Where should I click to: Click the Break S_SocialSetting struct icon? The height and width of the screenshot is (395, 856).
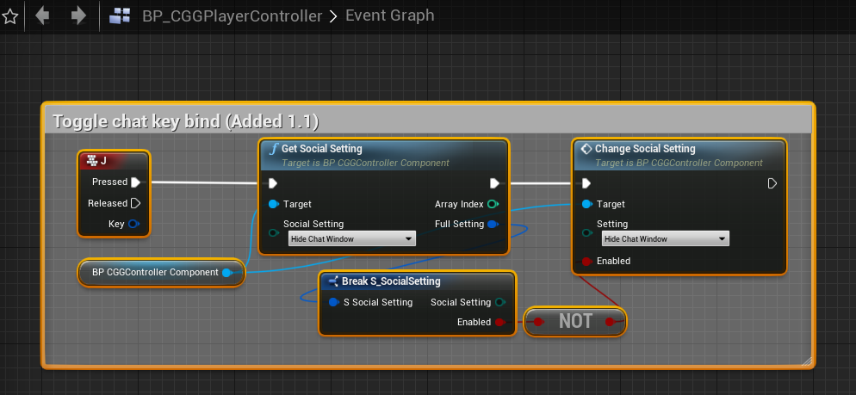pos(332,281)
